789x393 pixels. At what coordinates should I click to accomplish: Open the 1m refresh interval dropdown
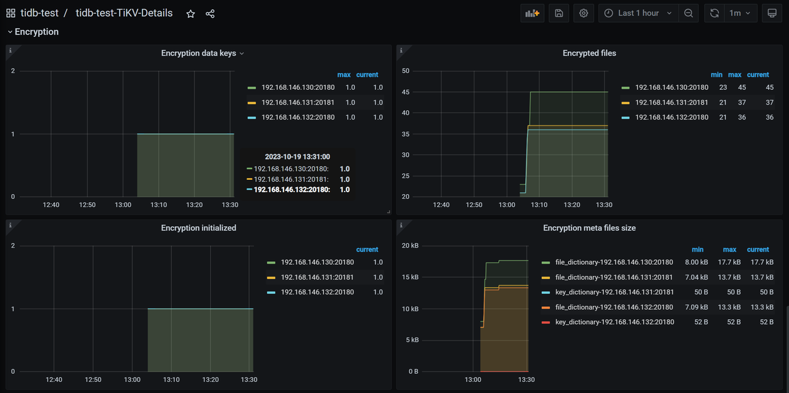coord(739,13)
